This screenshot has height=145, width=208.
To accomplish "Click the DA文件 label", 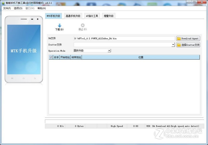I will click(52, 38).
